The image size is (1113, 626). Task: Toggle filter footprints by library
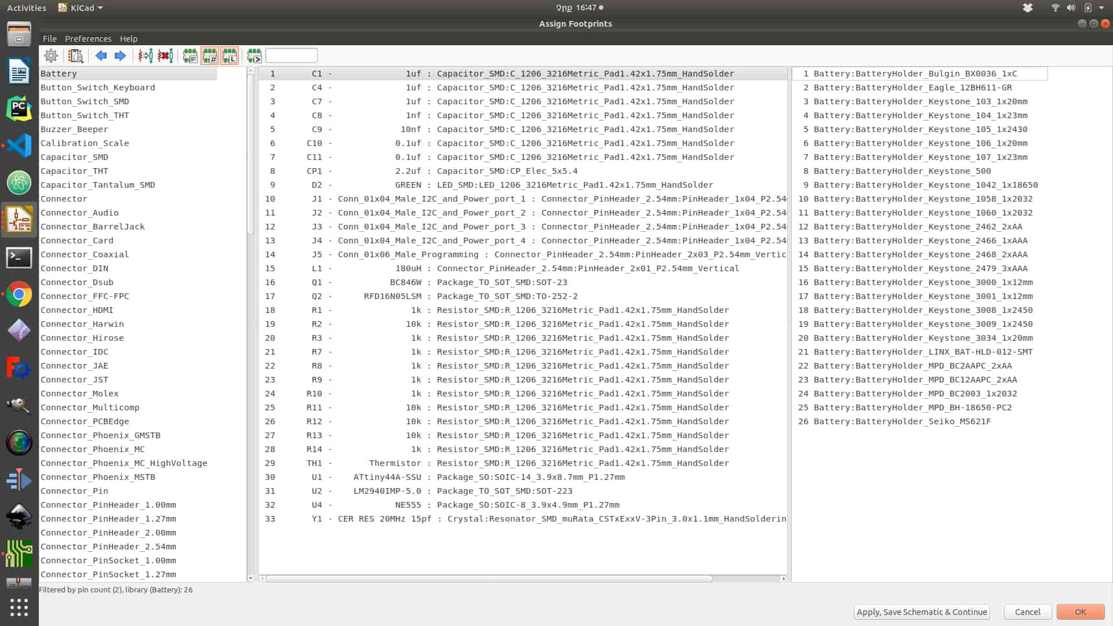tap(230, 56)
